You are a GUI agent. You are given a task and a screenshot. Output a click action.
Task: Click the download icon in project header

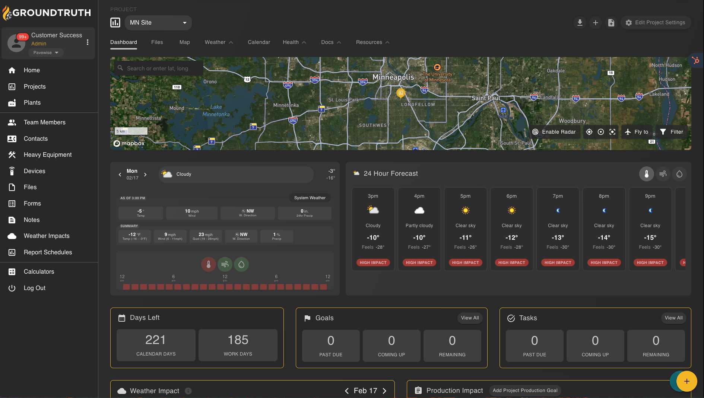point(580,23)
